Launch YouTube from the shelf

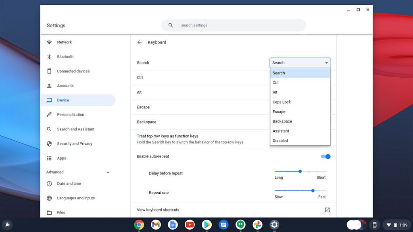pos(190,225)
